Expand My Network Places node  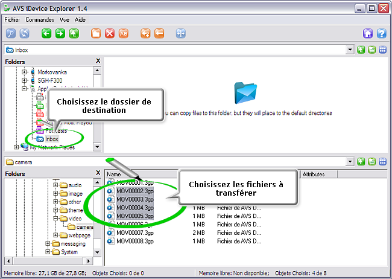point(16,147)
